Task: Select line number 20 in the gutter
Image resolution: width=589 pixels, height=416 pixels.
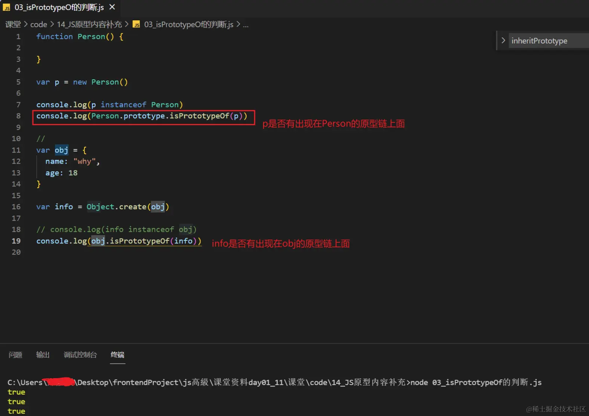Action: [16, 252]
